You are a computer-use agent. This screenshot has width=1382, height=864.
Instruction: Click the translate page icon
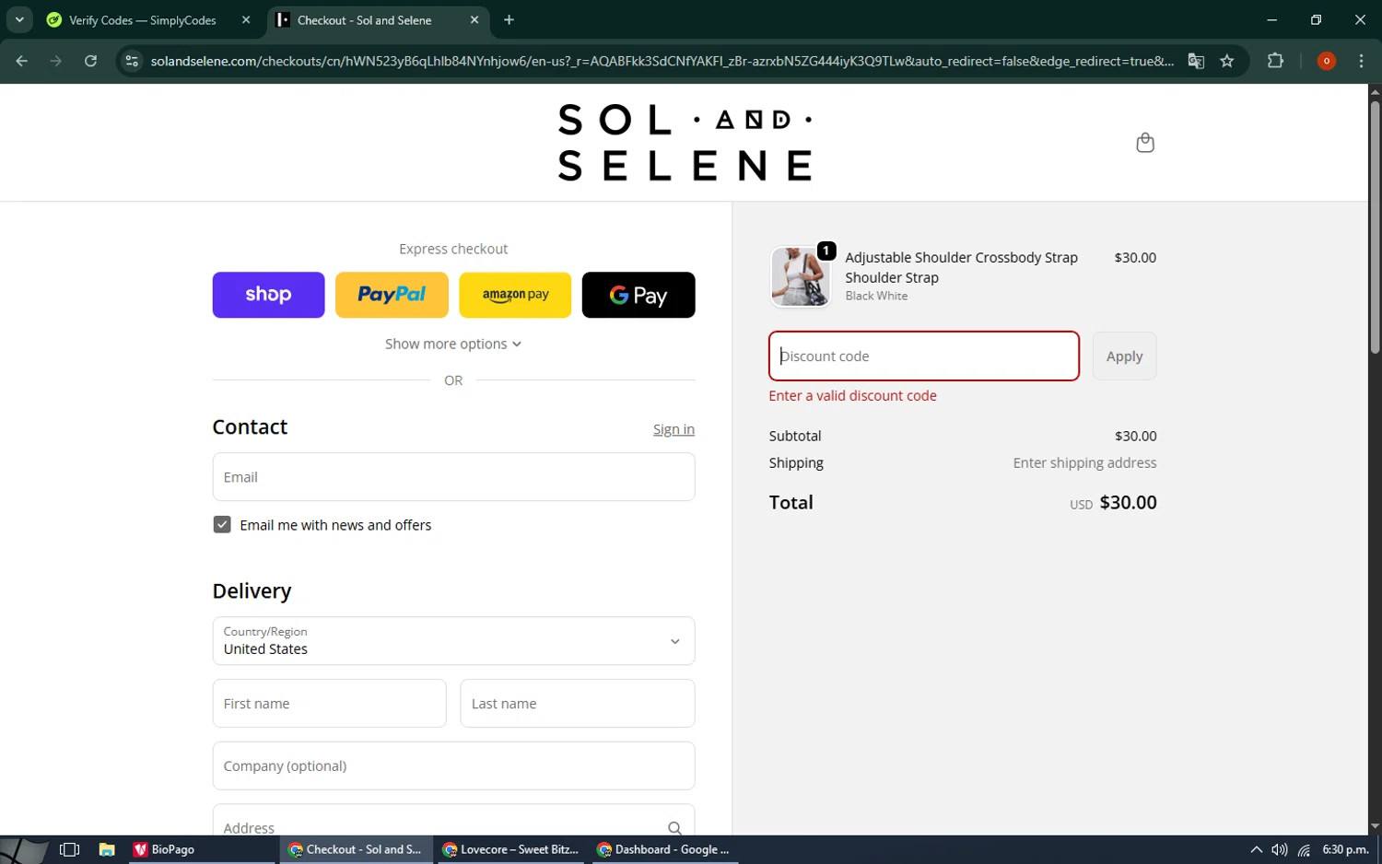pyautogui.click(x=1196, y=61)
